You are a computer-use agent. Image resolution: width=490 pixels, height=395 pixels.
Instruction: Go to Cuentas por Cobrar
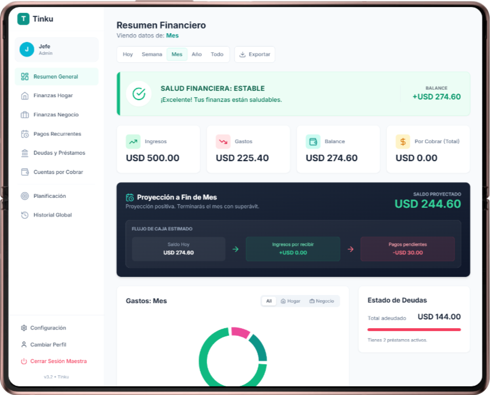tap(56, 172)
